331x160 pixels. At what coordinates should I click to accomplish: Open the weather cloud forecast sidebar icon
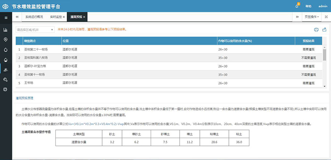[x=6, y=70]
